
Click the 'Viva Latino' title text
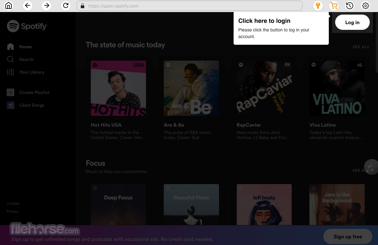[x=322, y=125]
